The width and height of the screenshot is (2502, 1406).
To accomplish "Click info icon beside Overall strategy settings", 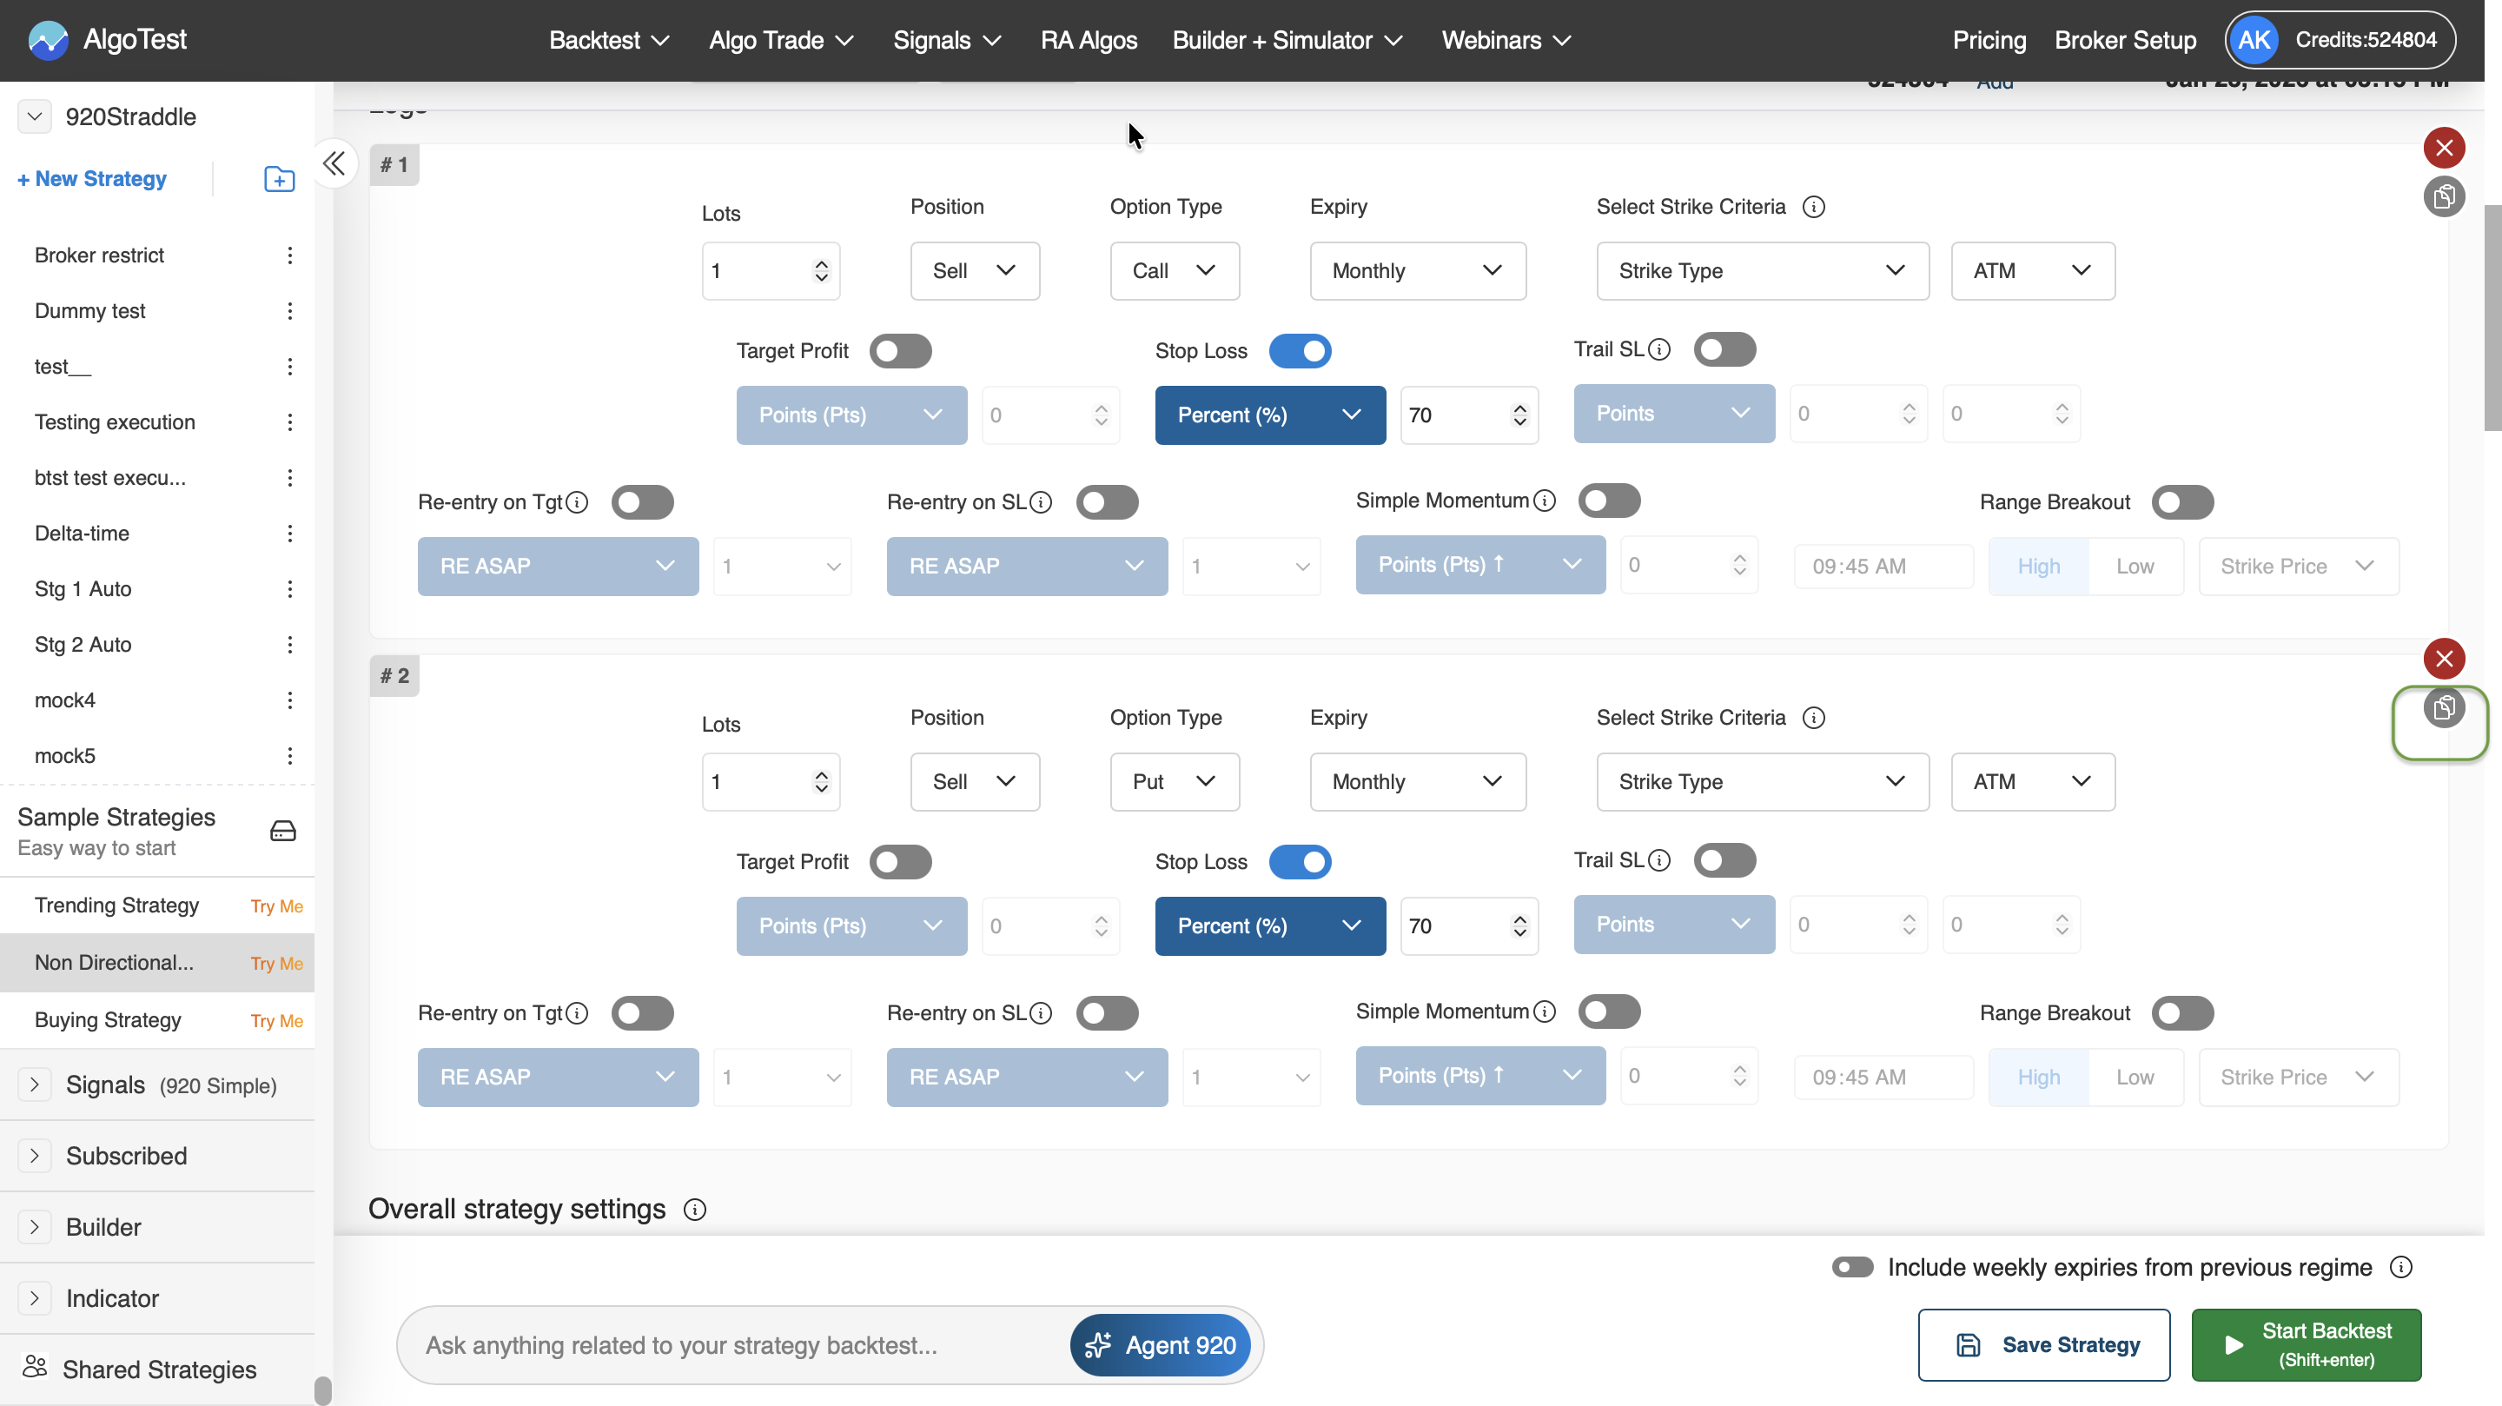I will click(x=694, y=1210).
